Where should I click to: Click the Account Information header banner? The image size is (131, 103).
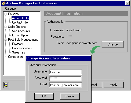point(86,14)
